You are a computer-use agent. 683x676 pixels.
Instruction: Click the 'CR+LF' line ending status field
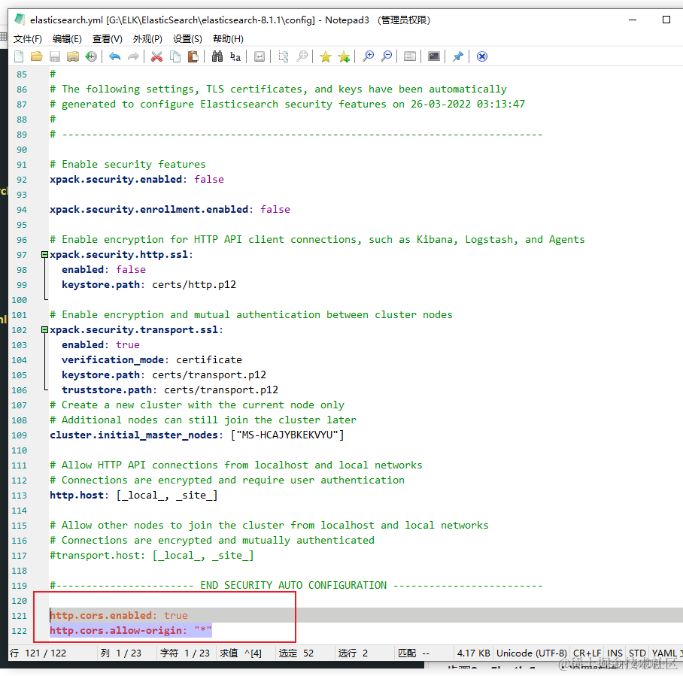click(x=587, y=653)
